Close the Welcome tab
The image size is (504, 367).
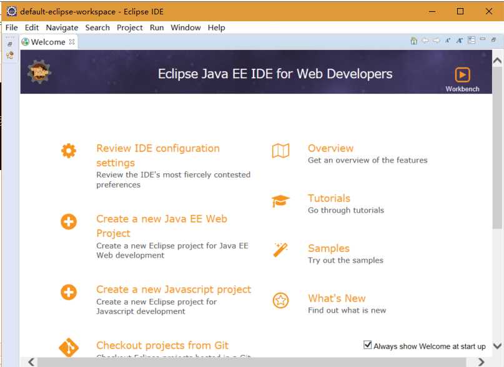tap(72, 42)
